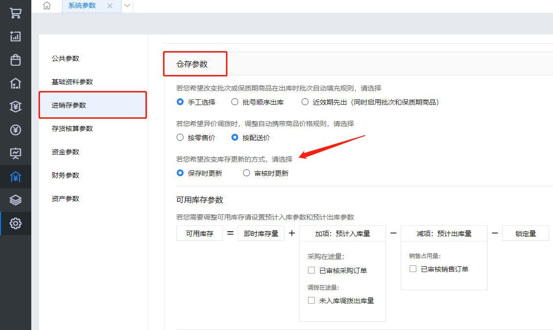Click the 可用库存参数 heading
Screen dimensions: 553x330
pyautogui.click(x=200, y=200)
